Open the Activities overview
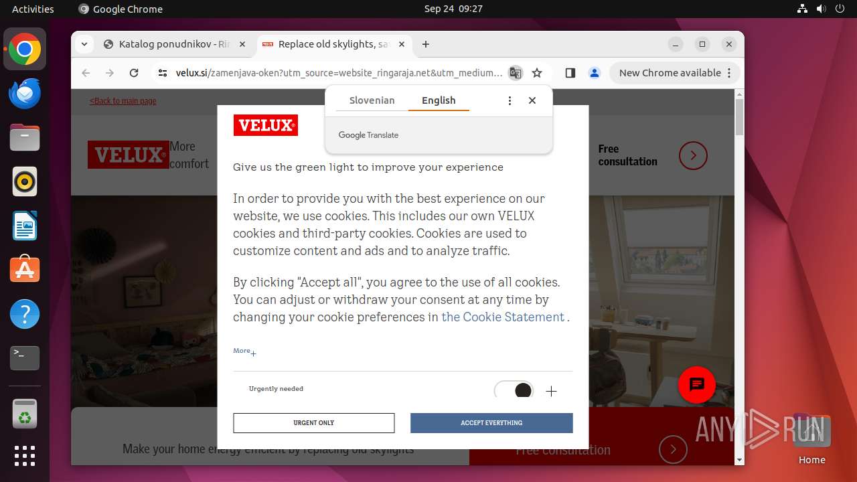This screenshot has height=482, width=857. click(x=33, y=9)
